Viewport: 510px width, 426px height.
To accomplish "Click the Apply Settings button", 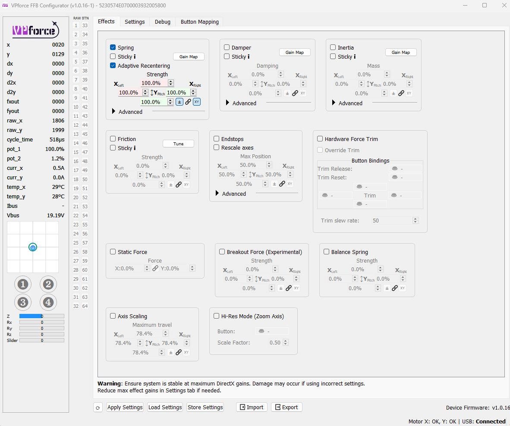I will [125, 407].
